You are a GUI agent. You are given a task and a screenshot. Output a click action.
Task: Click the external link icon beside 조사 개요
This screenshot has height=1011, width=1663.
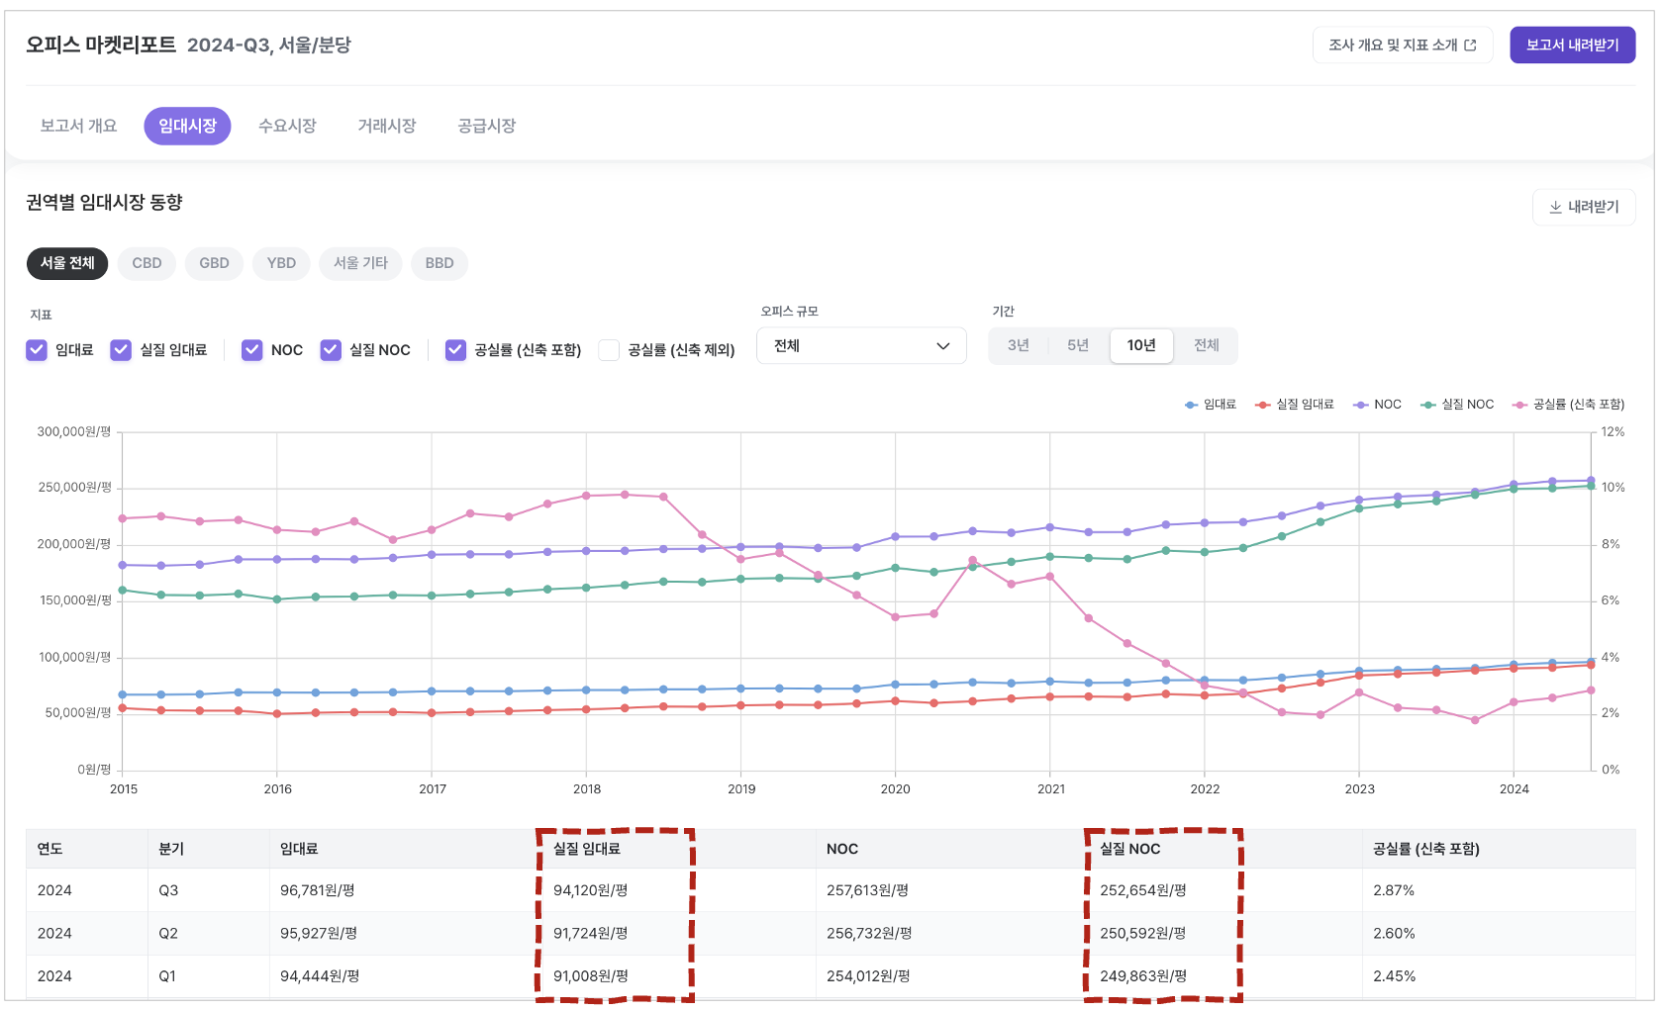1470,46
